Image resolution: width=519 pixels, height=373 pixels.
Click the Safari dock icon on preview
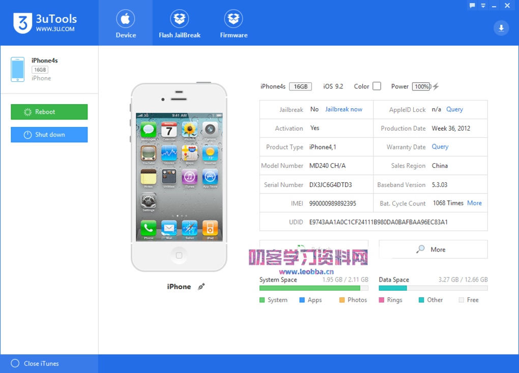pyautogui.click(x=189, y=228)
